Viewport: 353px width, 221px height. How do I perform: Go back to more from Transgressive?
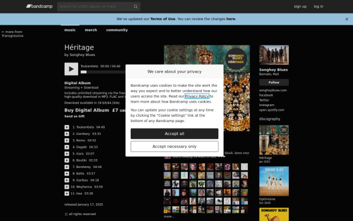click(x=12, y=34)
